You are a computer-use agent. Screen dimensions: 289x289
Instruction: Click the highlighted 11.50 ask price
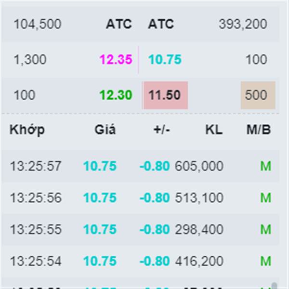coord(165,95)
